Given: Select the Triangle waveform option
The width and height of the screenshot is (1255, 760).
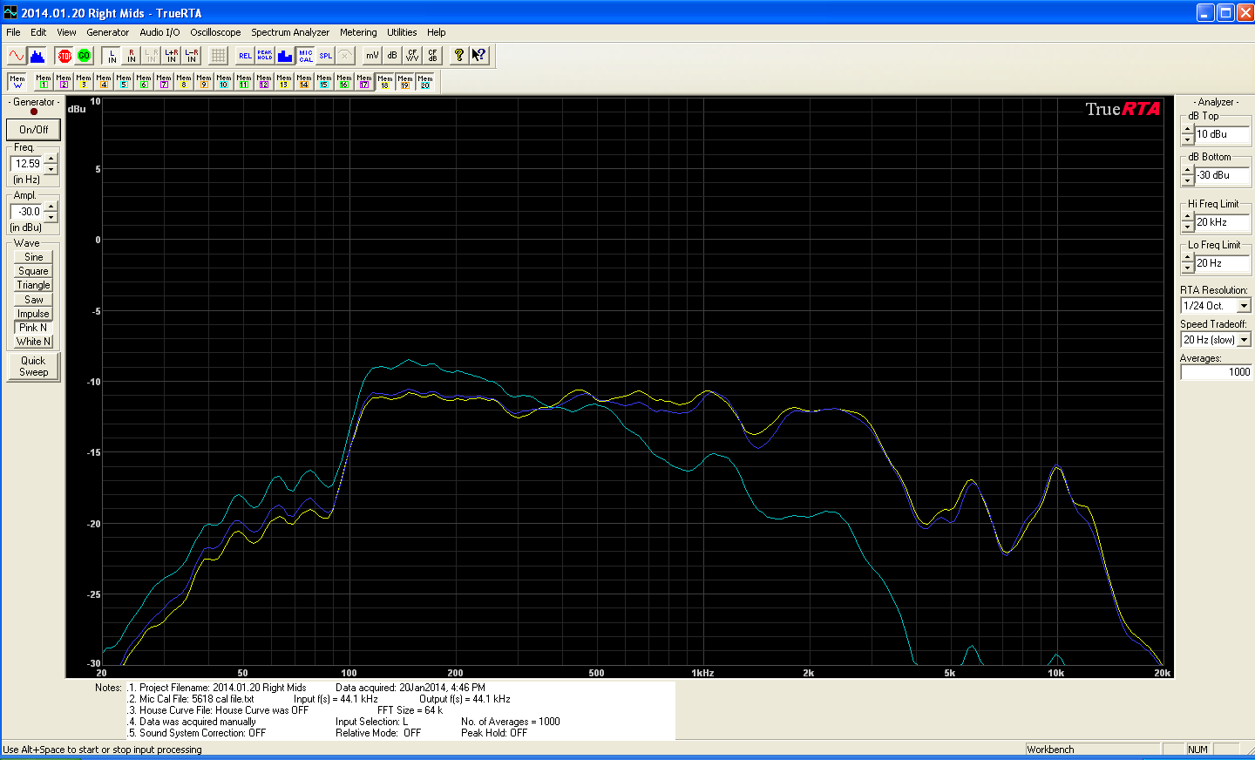Looking at the screenshot, I should 34,285.
